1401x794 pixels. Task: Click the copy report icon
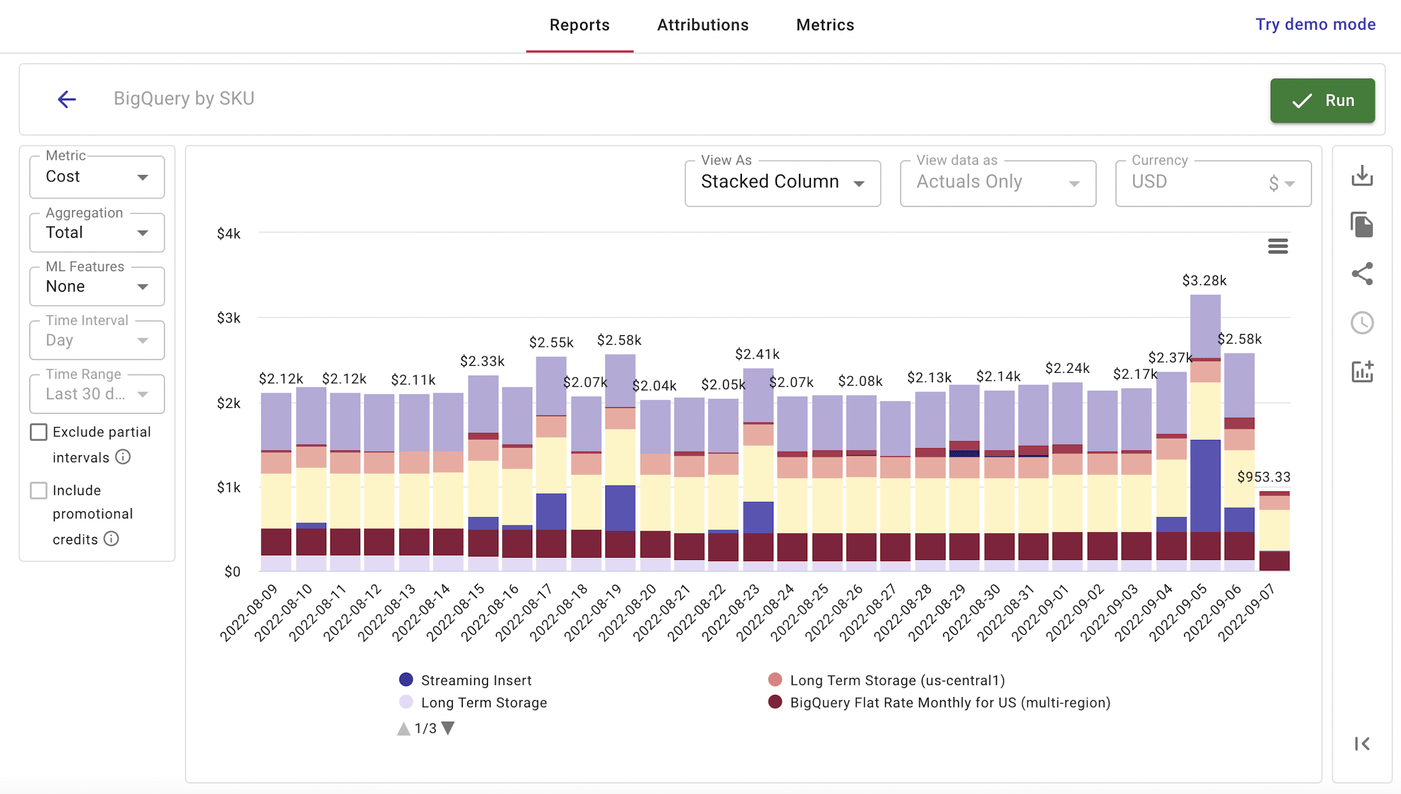click(1362, 225)
